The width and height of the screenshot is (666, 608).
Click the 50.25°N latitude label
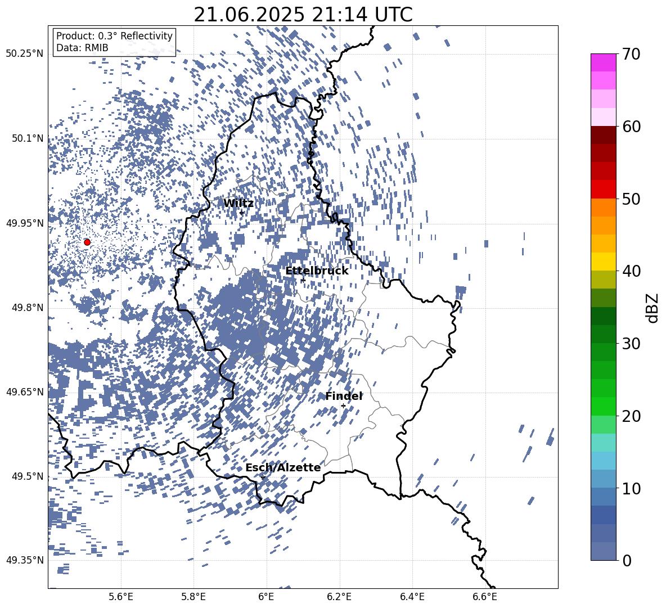click(x=25, y=54)
